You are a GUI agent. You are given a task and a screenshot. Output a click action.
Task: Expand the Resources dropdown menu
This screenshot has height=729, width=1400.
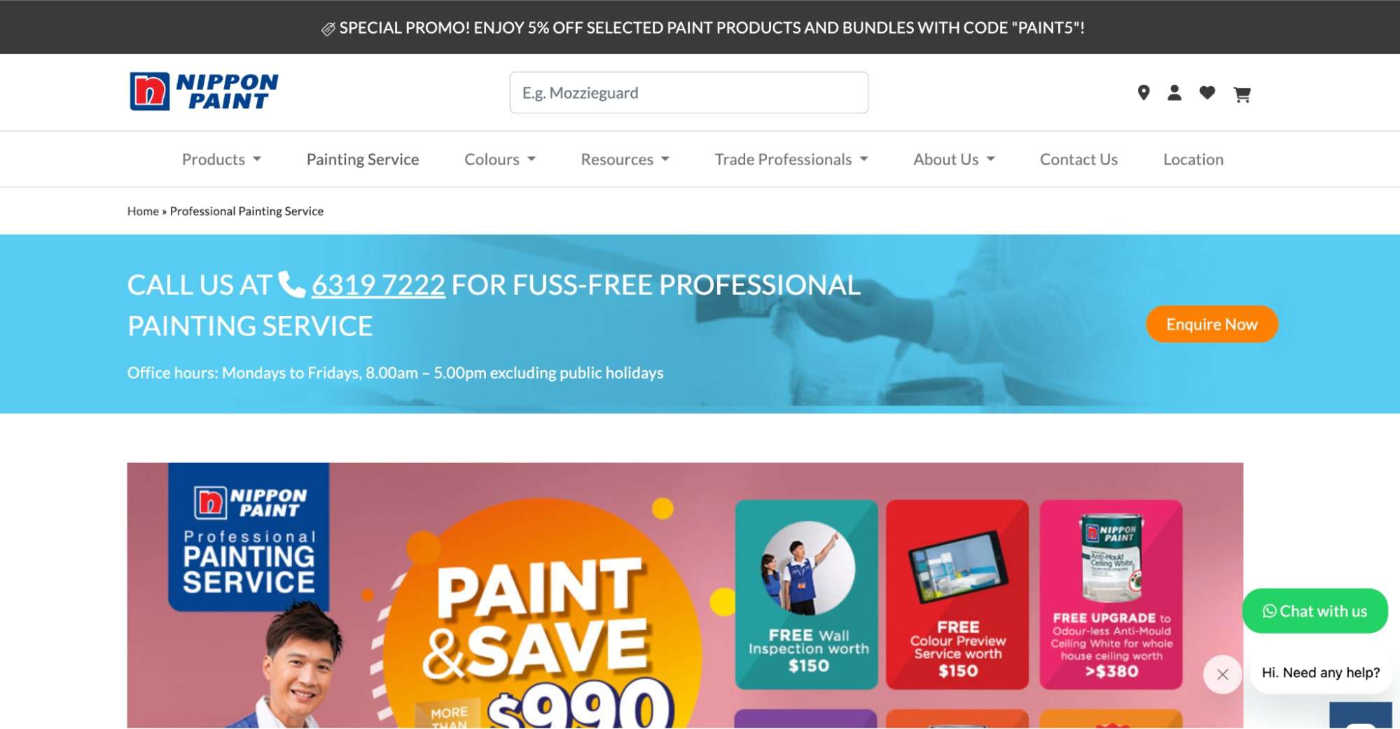click(x=625, y=159)
